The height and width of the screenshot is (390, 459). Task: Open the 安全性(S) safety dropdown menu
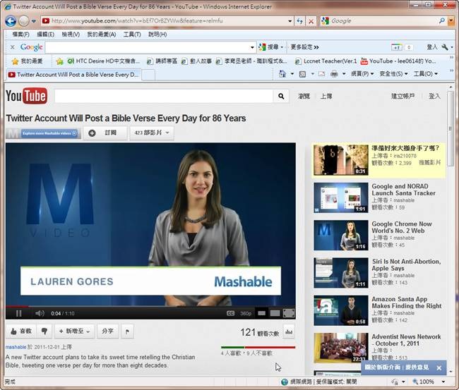(393, 74)
